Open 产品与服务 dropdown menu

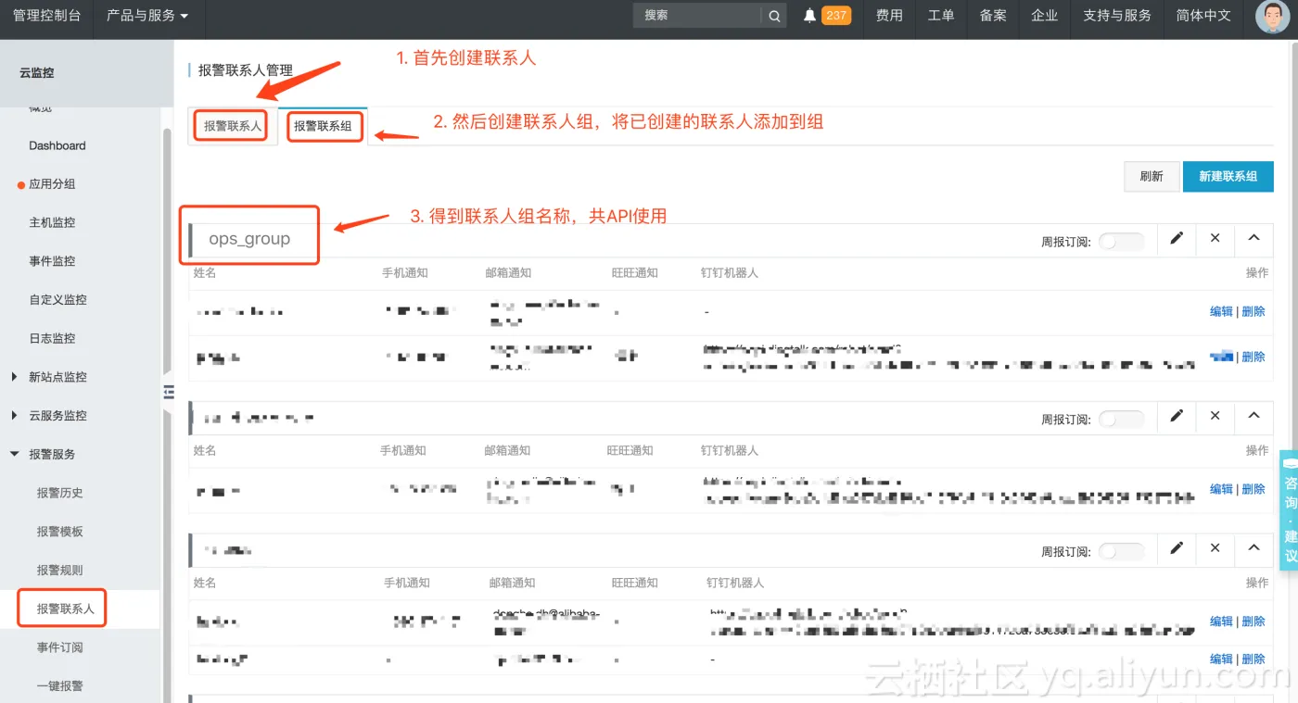tap(147, 16)
